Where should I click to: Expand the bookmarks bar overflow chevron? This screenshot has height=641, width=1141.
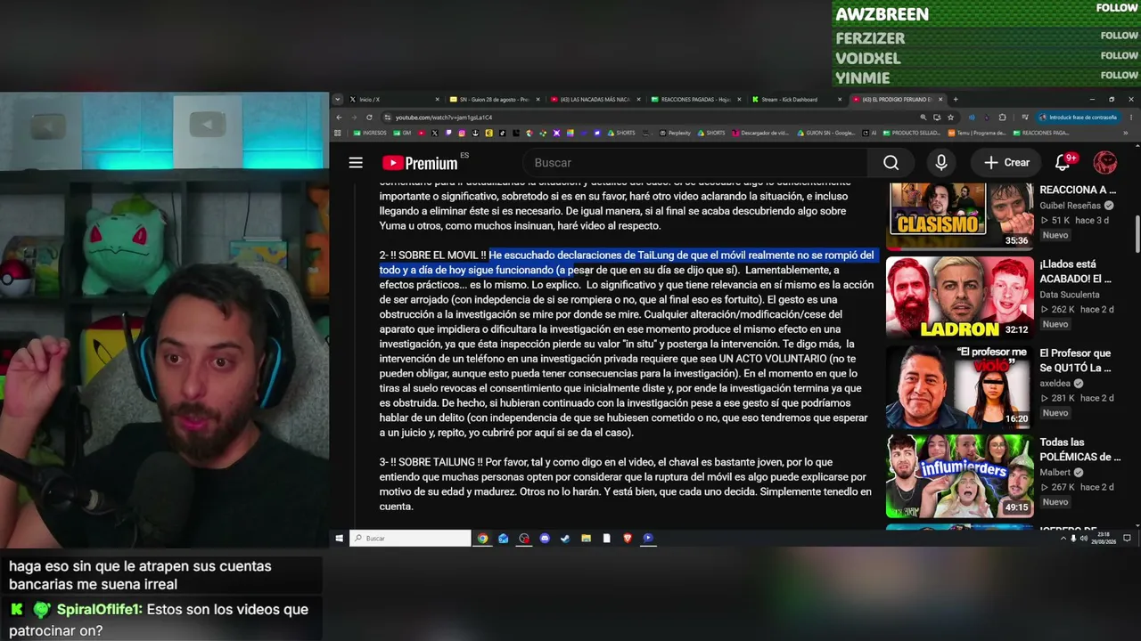coord(1125,134)
